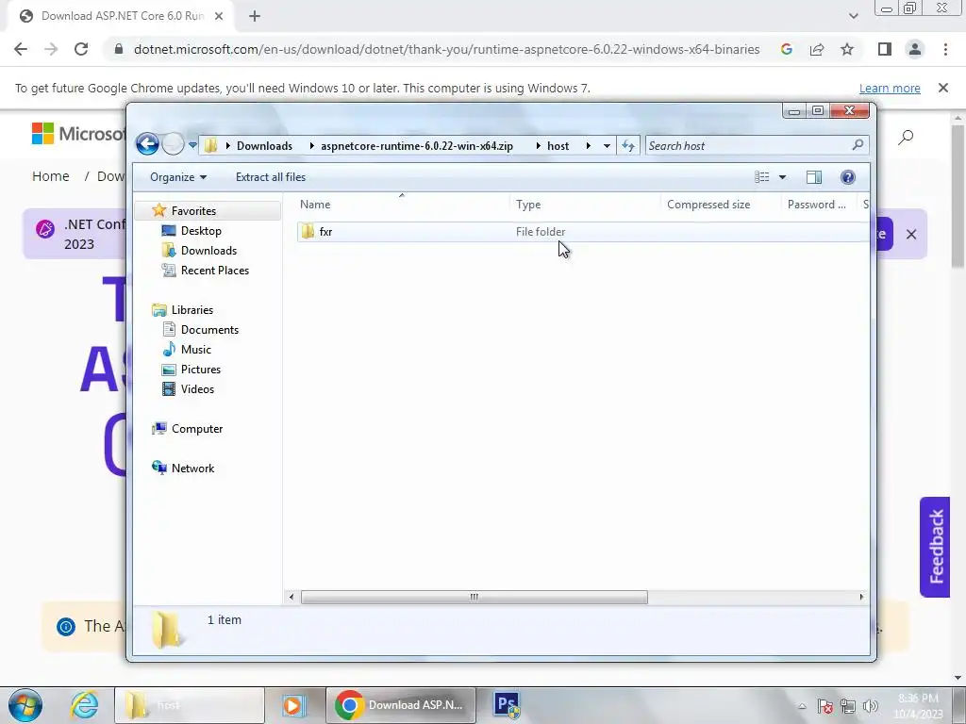Expand the arrow after host breadcrumb
The height and width of the screenshot is (724, 966).
589,146
